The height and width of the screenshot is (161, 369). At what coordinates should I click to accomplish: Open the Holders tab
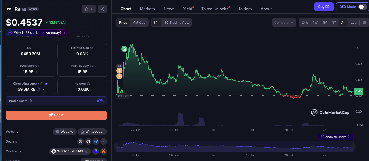244,9
